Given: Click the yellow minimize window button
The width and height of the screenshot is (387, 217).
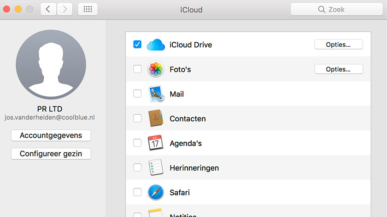Looking at the screenshot, I should pos(18,9).
